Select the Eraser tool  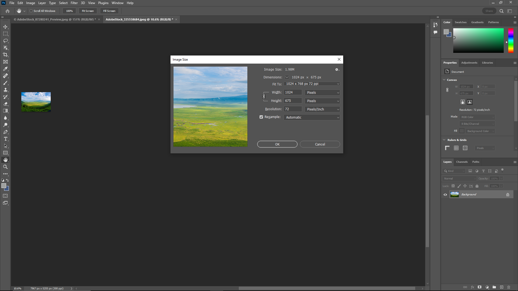point(5,104)
